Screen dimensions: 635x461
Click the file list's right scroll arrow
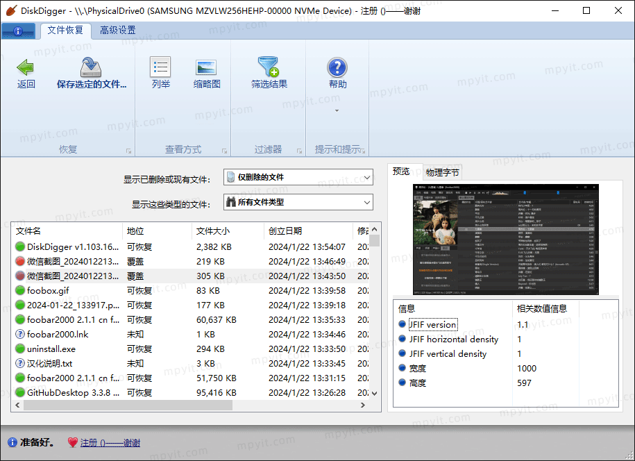363,405
